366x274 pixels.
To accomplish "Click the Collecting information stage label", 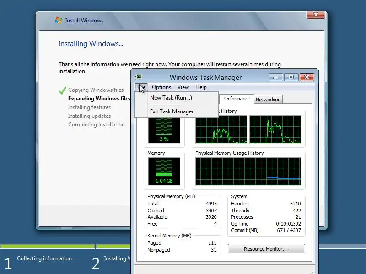I will (44, 258).
